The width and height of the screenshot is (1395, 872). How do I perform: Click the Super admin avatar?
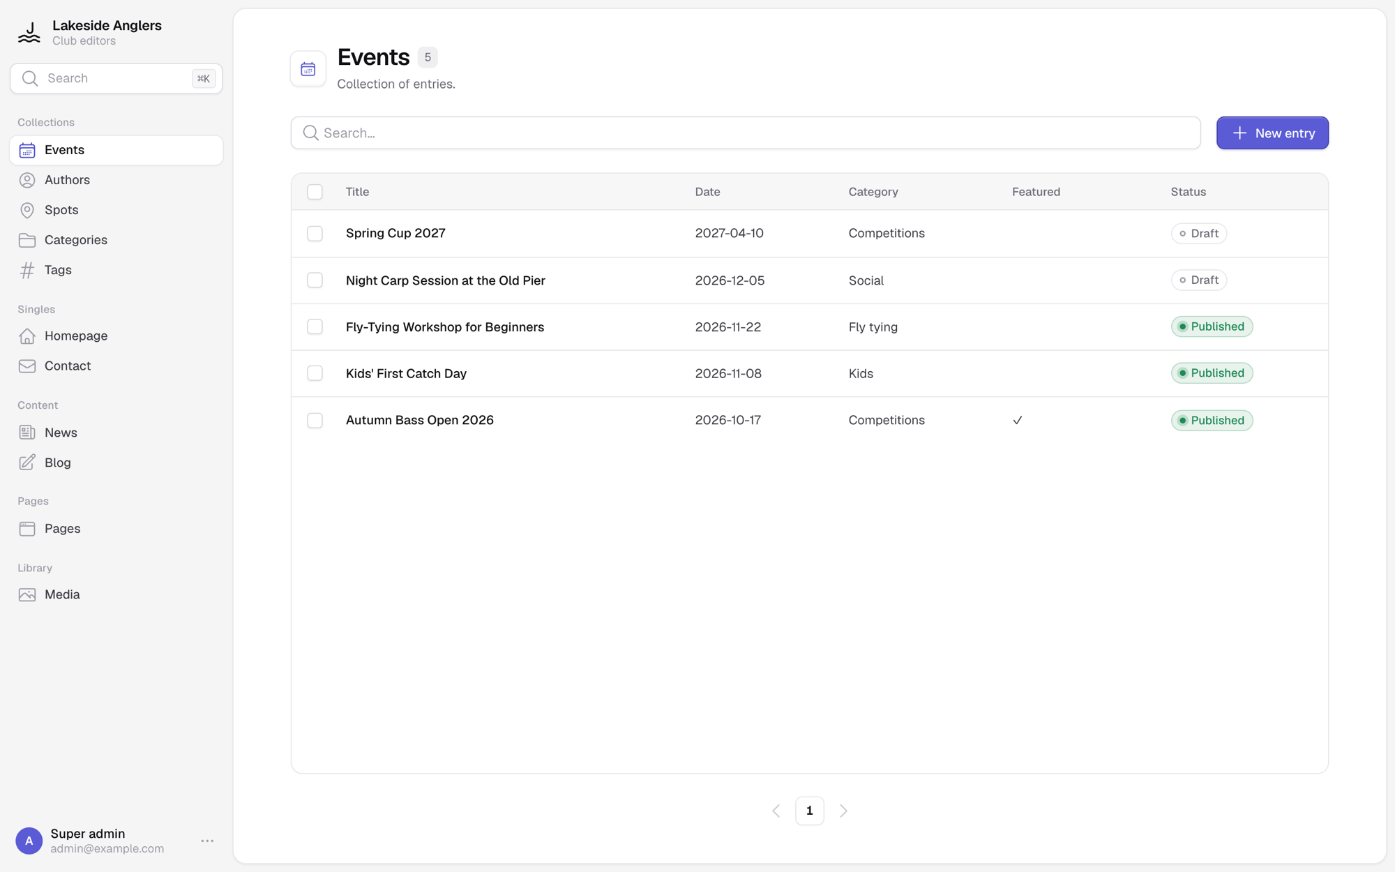tap(29, 841)
